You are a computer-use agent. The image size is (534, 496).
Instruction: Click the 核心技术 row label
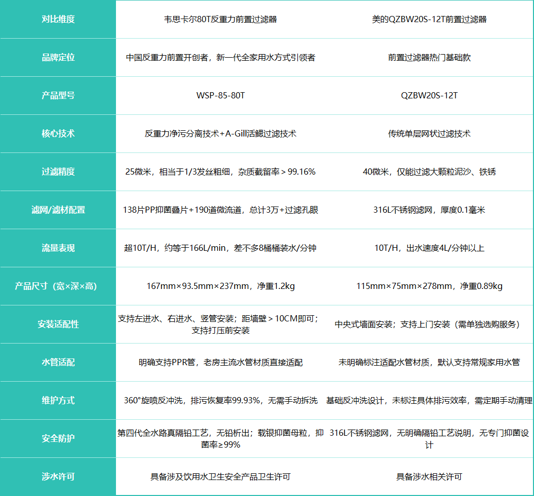pyautogui.click(x=58, y=133)
